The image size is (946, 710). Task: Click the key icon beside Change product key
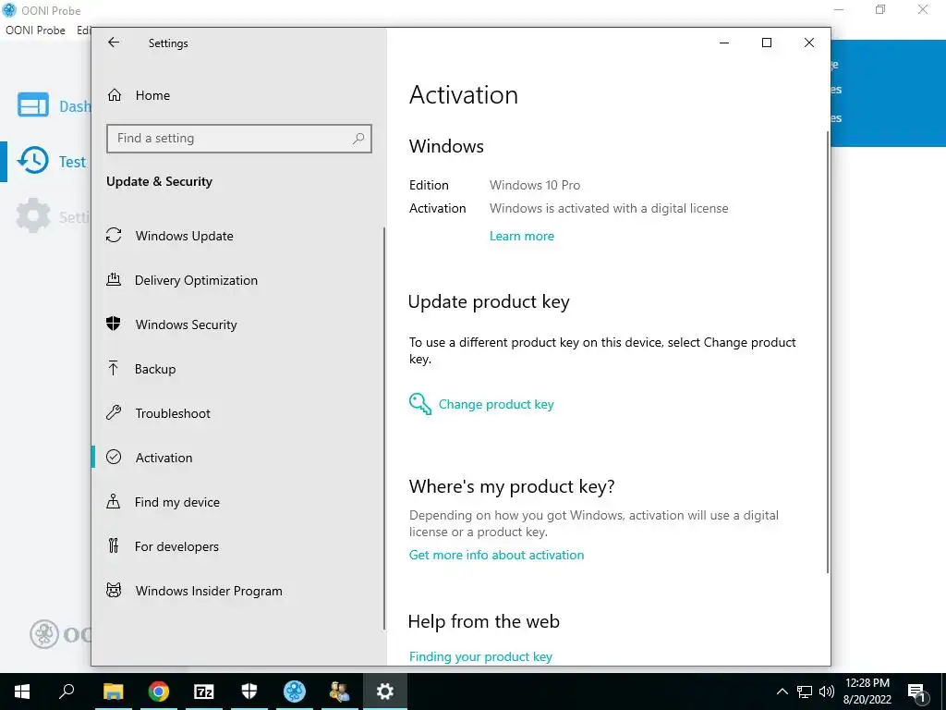[x=420, y=404]
